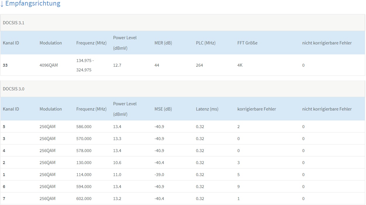Select the DOCSIS 3.1 table title

13,23
